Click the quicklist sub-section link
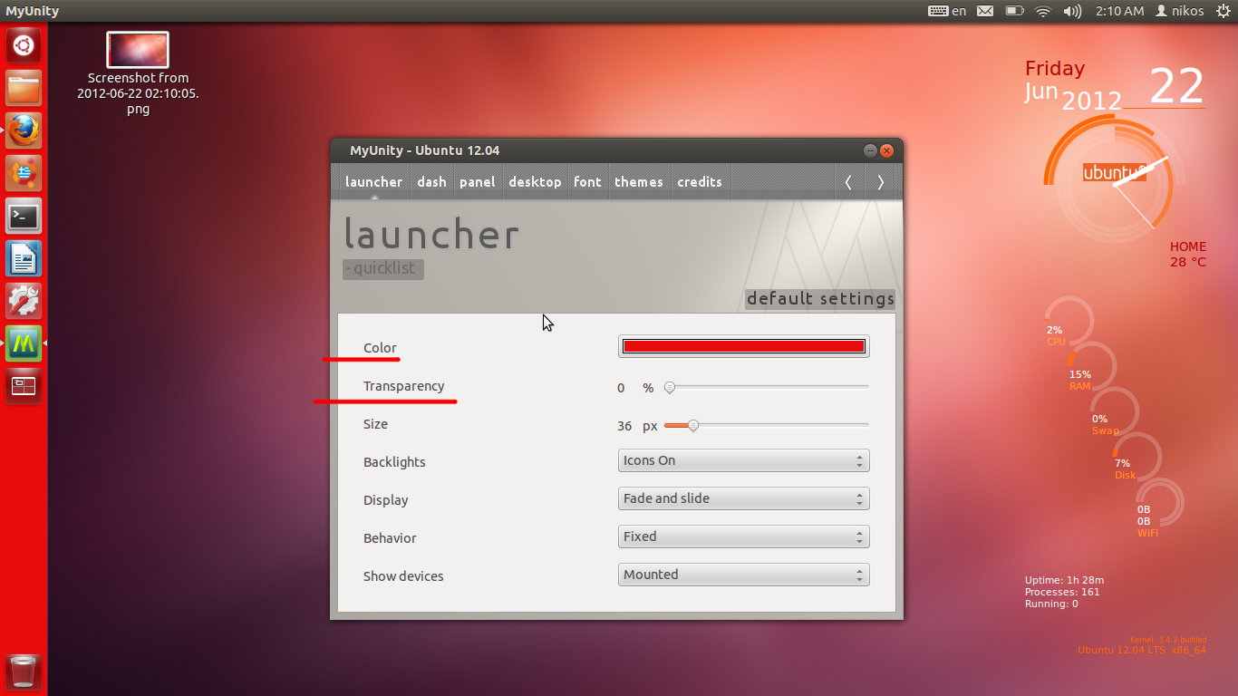This screenshot has height=696, width=1238. (383, 269)
